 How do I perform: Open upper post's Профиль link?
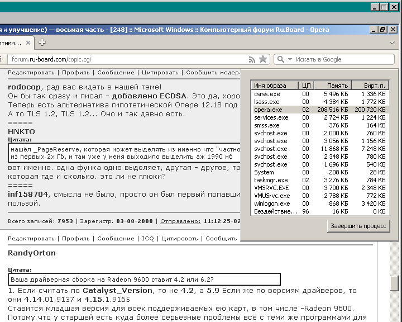point(75,73)
